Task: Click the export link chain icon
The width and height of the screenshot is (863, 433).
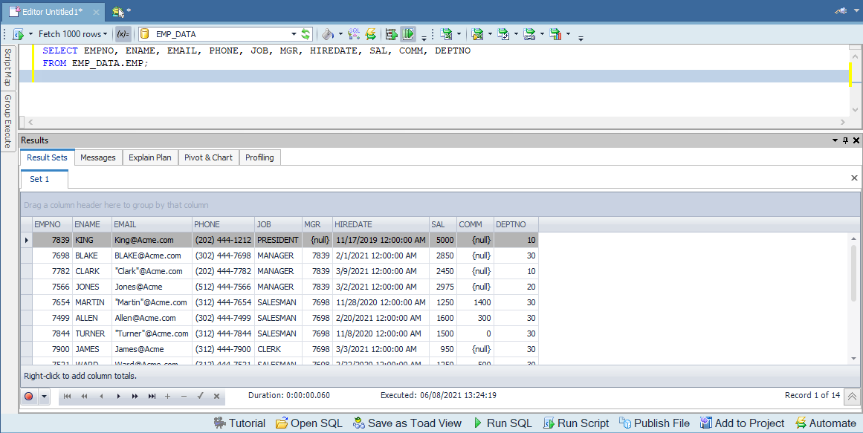Action: click(529, 34)
